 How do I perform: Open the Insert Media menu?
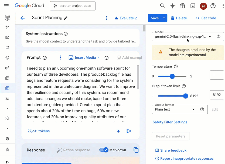pyautogui.click(x=84, y=58)
